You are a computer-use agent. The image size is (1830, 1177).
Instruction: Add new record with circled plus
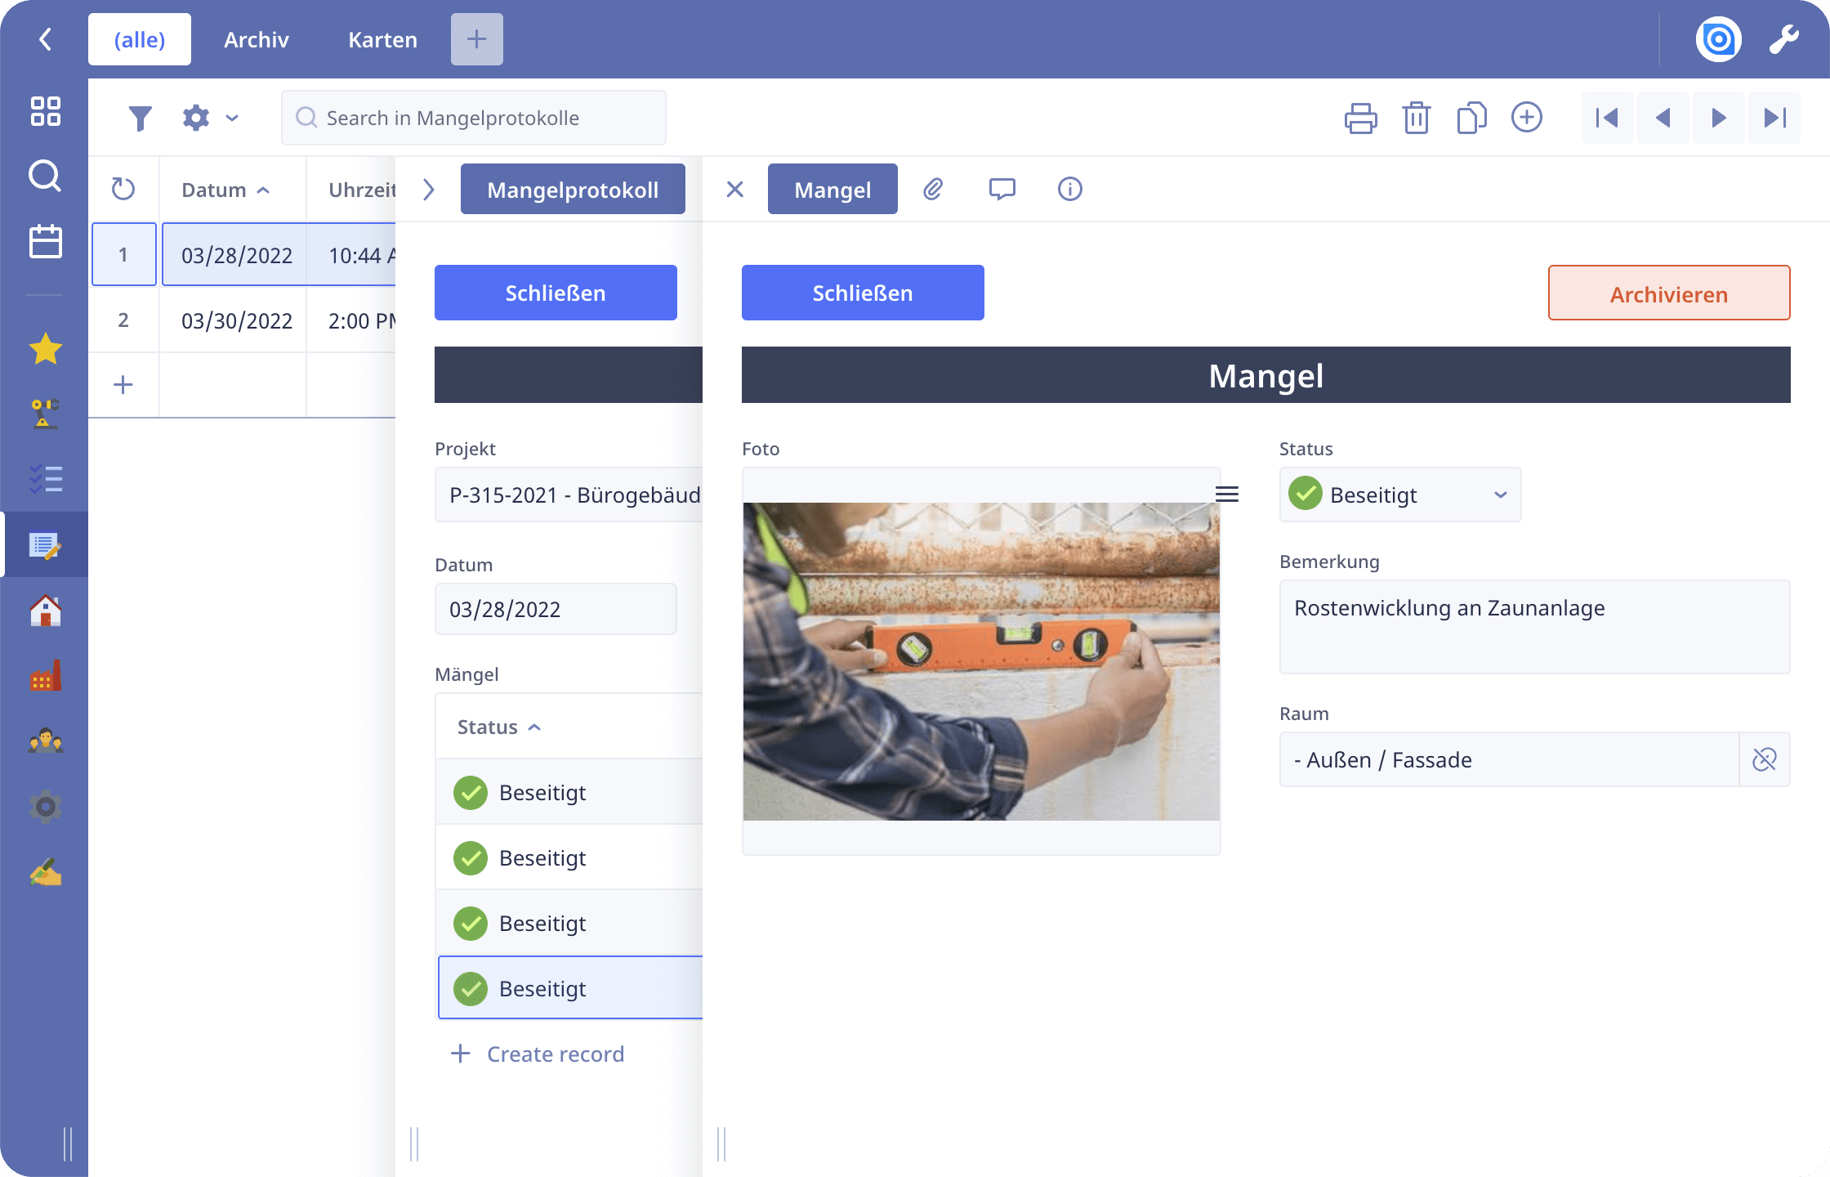[1527, 117]
